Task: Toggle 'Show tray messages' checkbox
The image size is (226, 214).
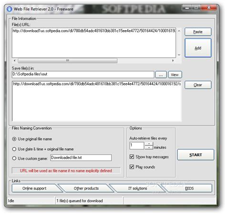Action: (132, 157)
